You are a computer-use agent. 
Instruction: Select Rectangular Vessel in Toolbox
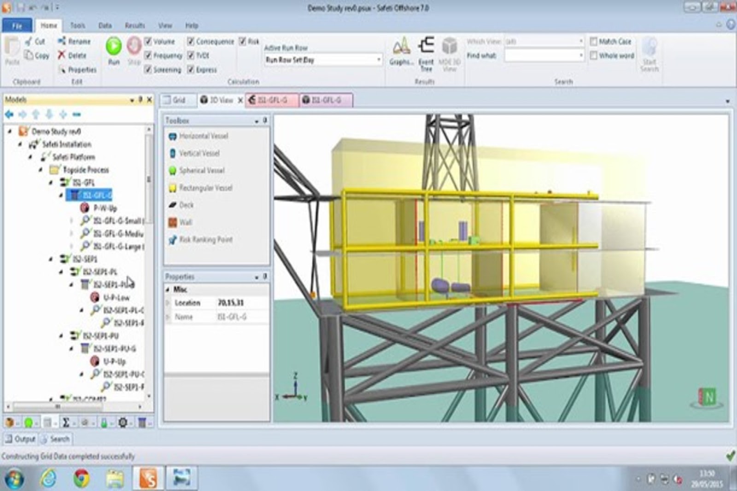tap(200, 188)
